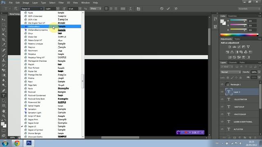
Task: Switch to the Paths tab
Action: [242, 62]
